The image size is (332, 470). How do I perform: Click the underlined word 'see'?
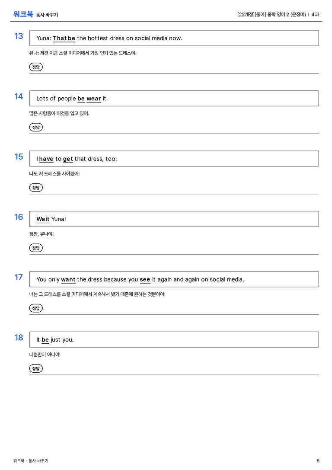point(145,279)
